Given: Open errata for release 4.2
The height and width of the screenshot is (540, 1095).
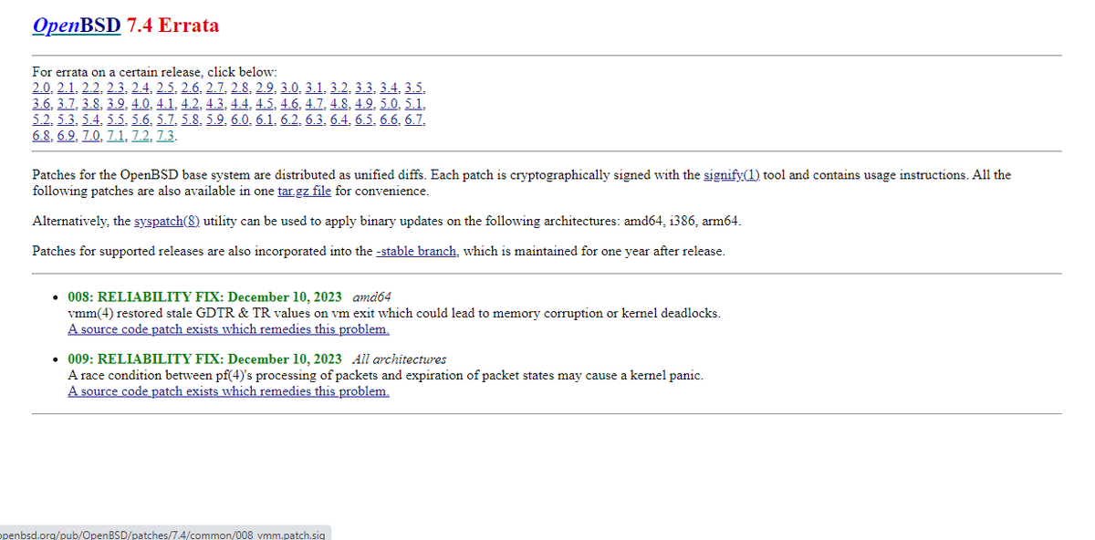Looking at the screenshot, I should coord(190,105).
